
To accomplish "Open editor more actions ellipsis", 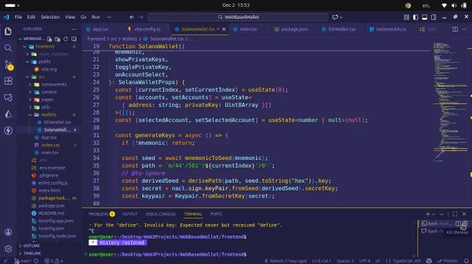I will (464, 29).
